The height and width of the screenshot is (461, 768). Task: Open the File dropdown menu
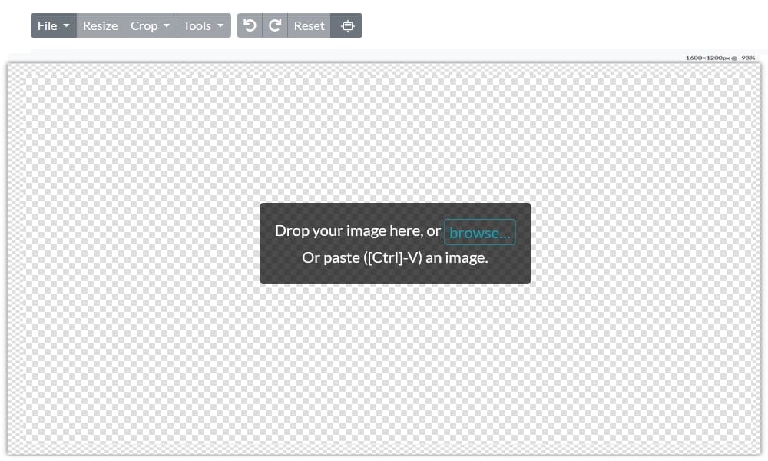(53, 25)
